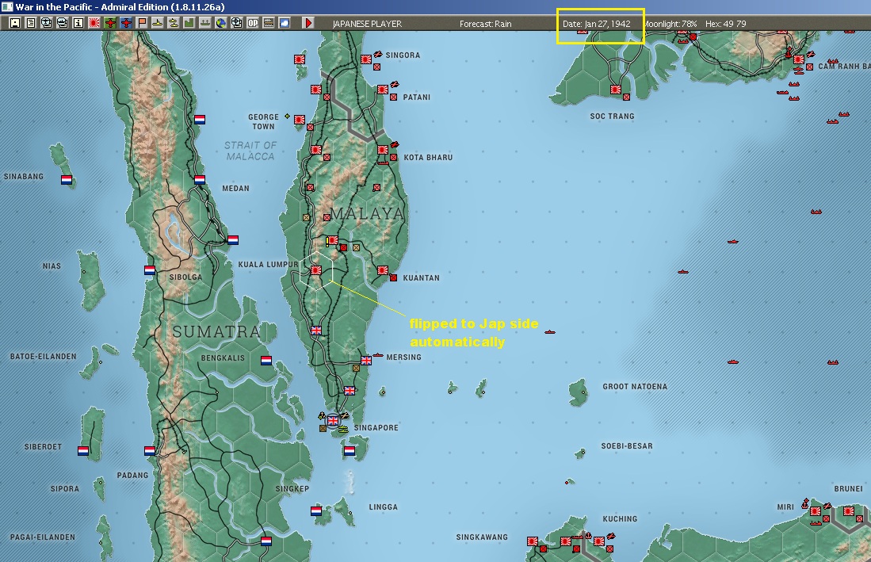Click the floppy disk save game icon
The width and height of the screenshot is (871, 562).
[15, 23]
